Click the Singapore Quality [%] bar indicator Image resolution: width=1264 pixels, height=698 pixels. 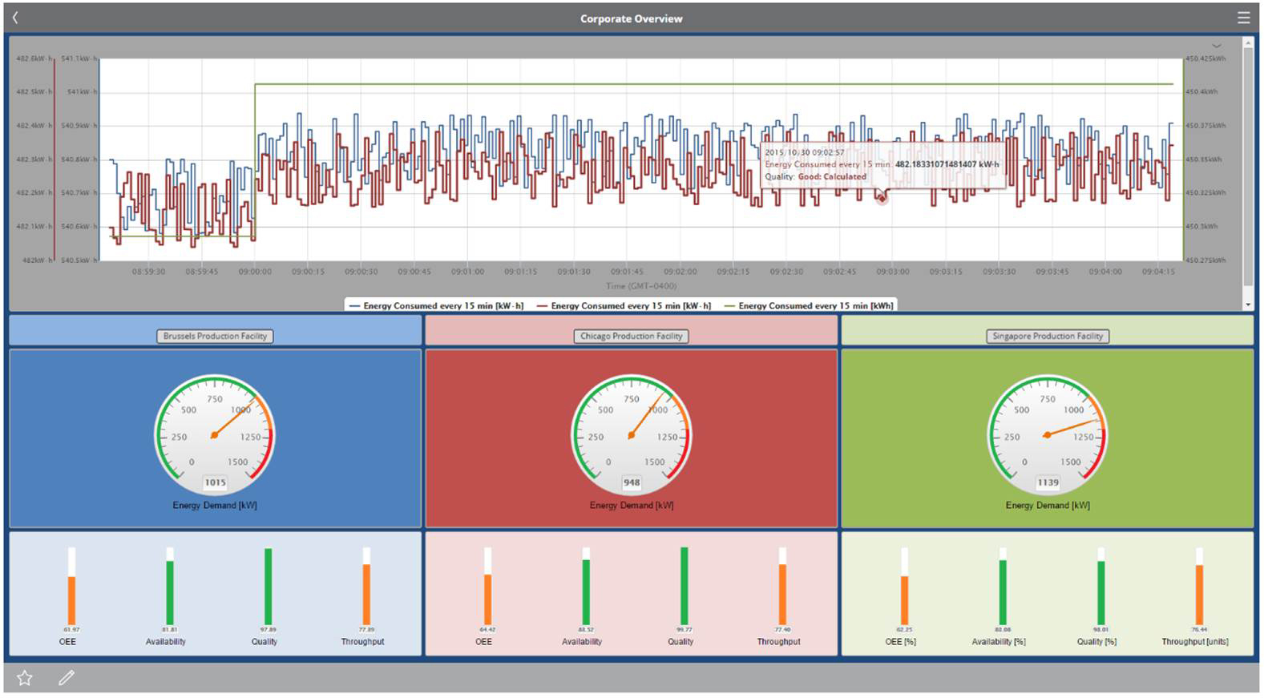1100,587
